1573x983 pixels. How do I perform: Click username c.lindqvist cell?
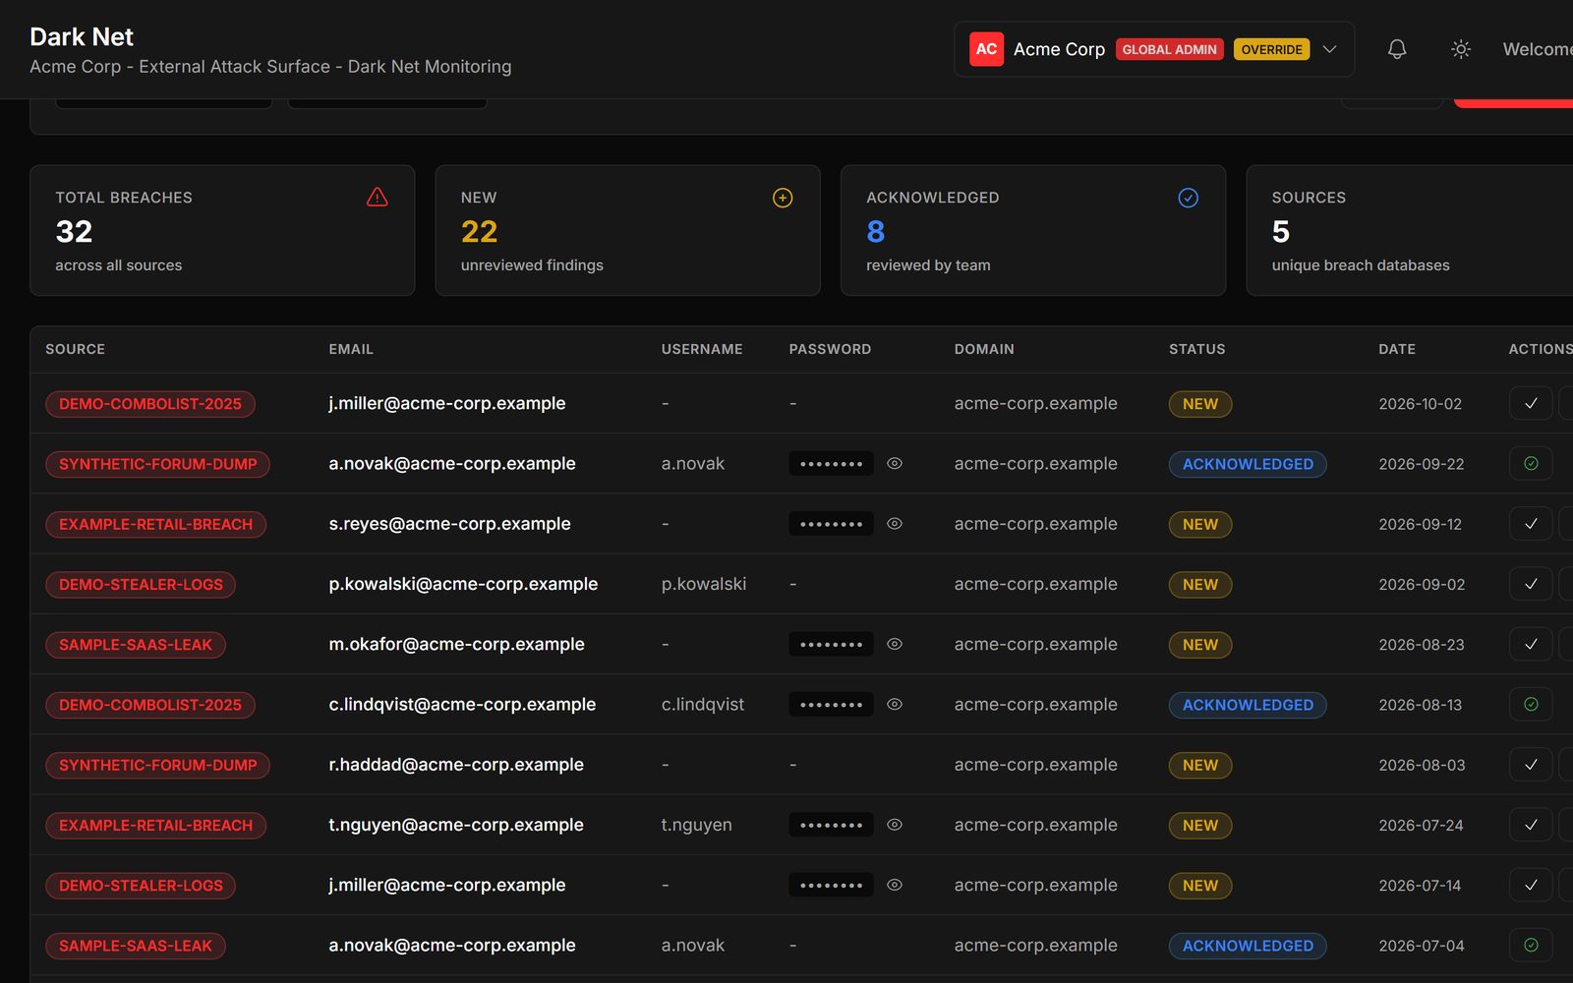(x=703, y=704)
